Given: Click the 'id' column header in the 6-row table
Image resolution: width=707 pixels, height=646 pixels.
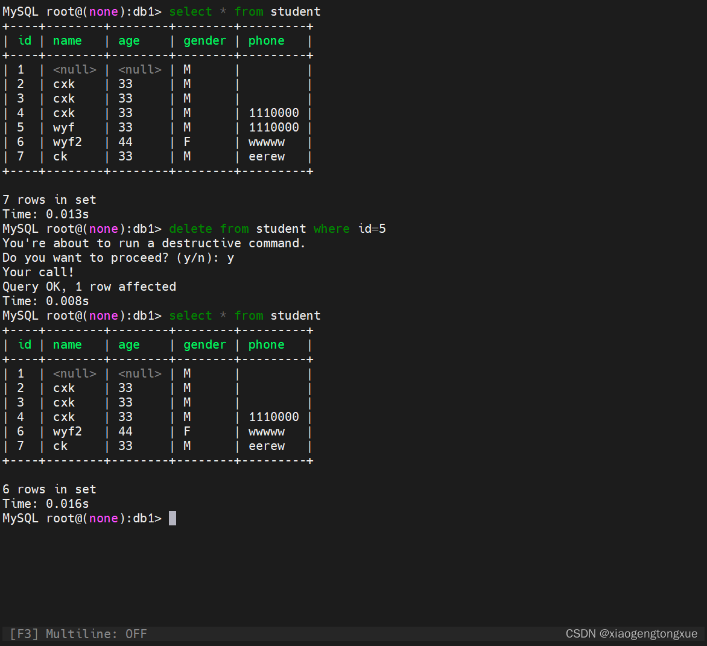Looking at the screenshot, I should 24,344.
